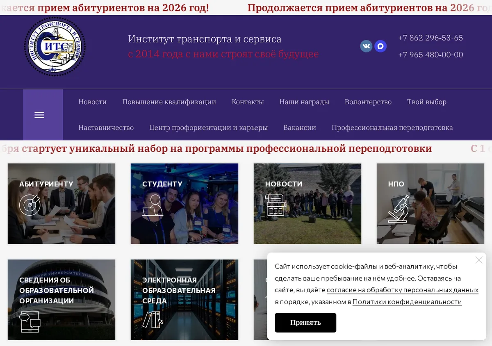Click the newspaper icon under Новости
The image size is (492, 346).
(276, 205)
